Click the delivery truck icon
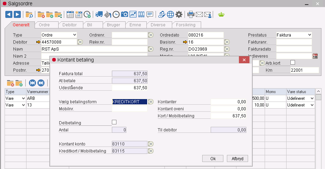The image size is (325, 169). 99,14
